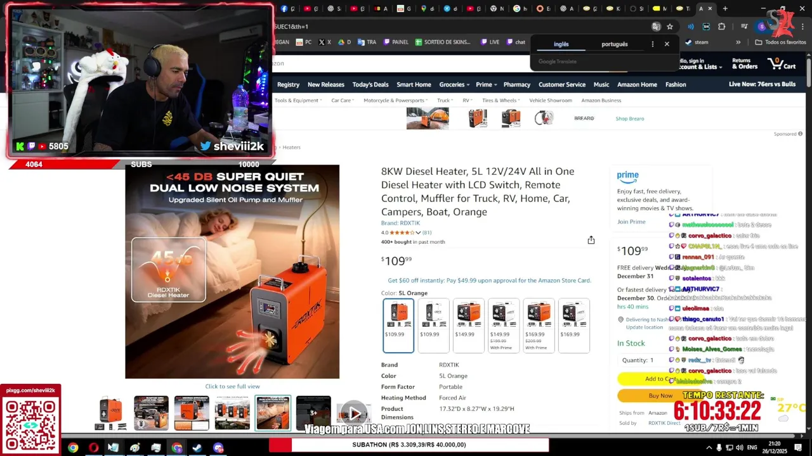Screen dimensions: 812x456
Task: Open the PC bookmark
Action: (x=304, y=42)
